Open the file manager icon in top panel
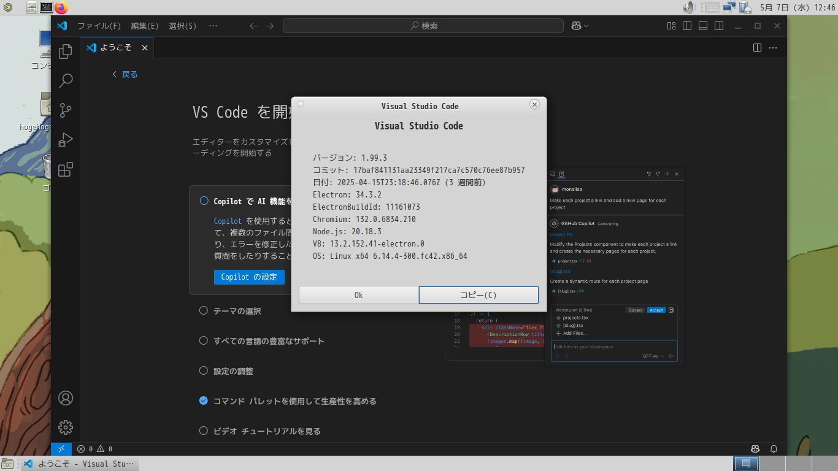The image size is (838, 471). coord(32,7)
